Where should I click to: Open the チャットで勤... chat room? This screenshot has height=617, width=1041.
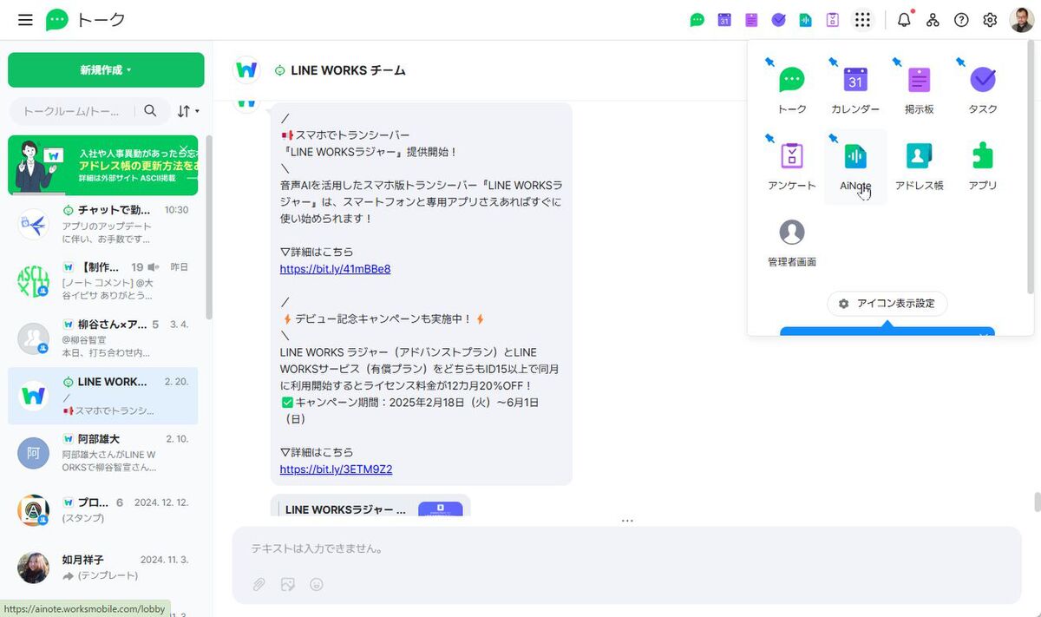coord(102,225)
